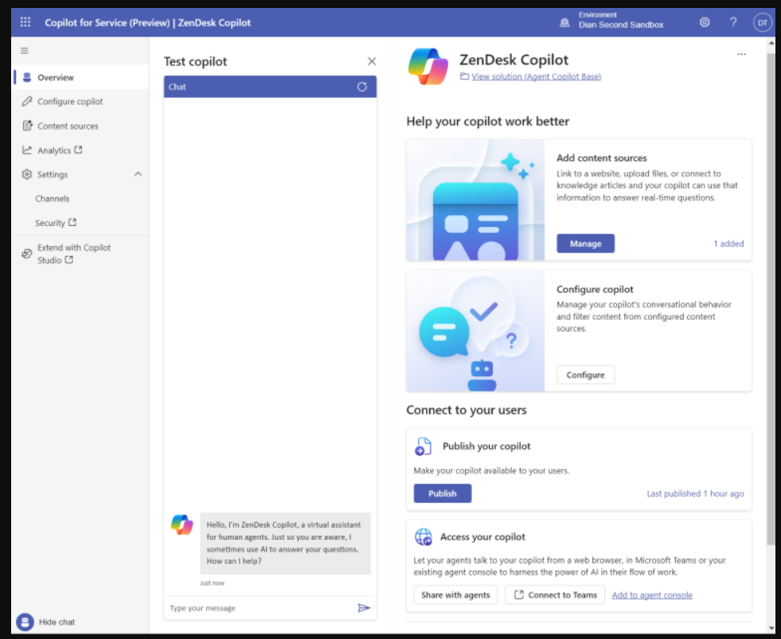Collapse the Settings section chevron
The height and width of the screenshot is (639, 781).
138,174
